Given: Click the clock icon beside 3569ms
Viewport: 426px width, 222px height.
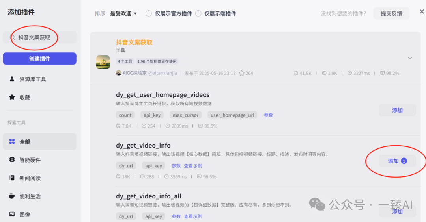Looking at the screenshot, I should pos(166,176).
